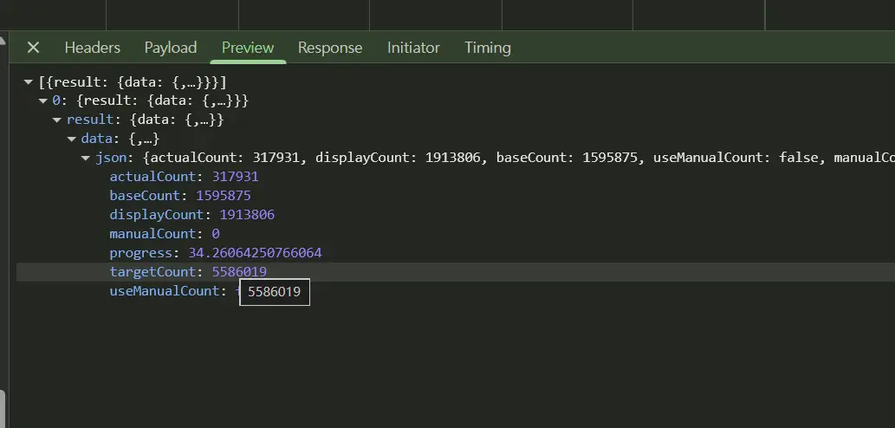
Task: Switch to the Response tab
Action: (x=330, y=48)
